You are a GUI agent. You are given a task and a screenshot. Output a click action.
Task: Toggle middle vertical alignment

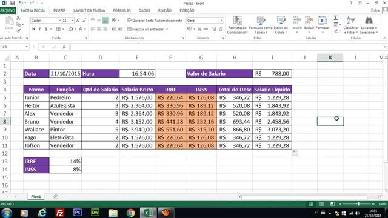point(99,20)
